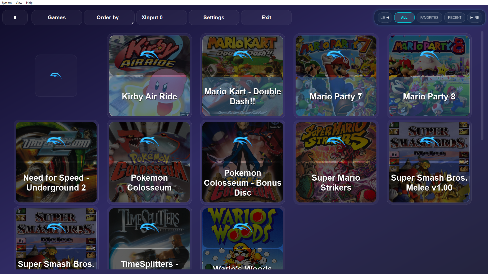The height and width of the screenshot is (274, 488).
Task: Click the LB left-arrow filter navigation
Action: point(385,18)
